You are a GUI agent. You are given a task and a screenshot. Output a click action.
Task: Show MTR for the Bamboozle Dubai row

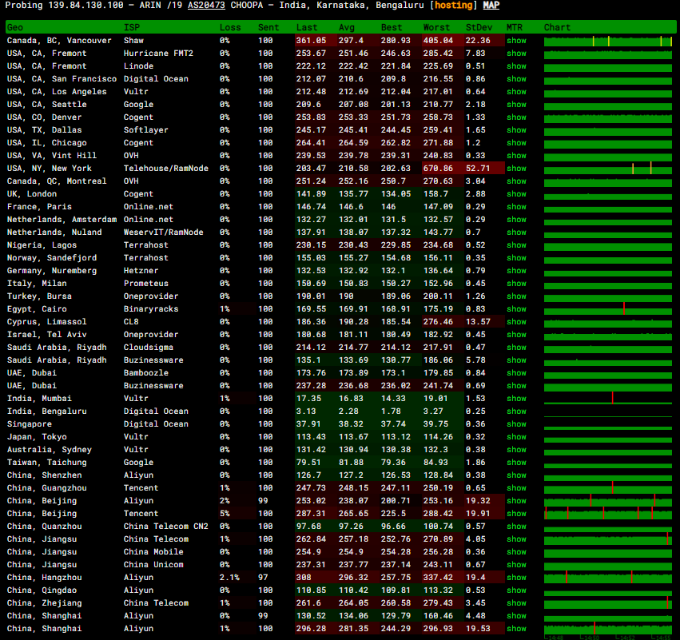point(516,373)
